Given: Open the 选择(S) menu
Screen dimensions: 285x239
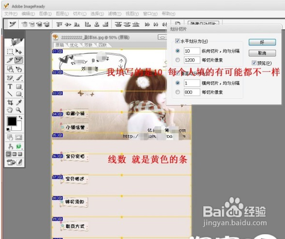Looking at the screenshot, I should [97, 14].
